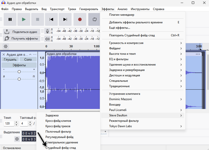Click the speaker playback meter icon
The image size is (209, 150).
(x=47, y=39)
